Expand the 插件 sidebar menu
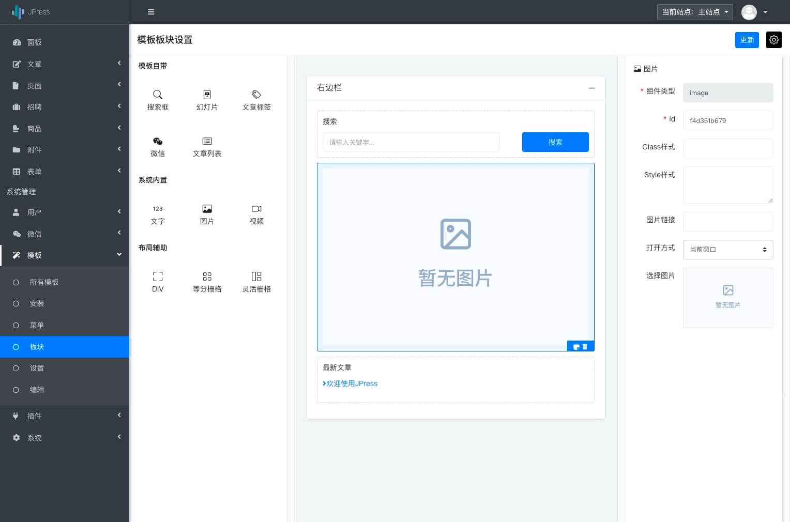This screenshot has height=522, width=790. [65, 416]
